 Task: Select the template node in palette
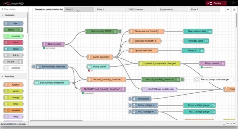coord(13,110)
